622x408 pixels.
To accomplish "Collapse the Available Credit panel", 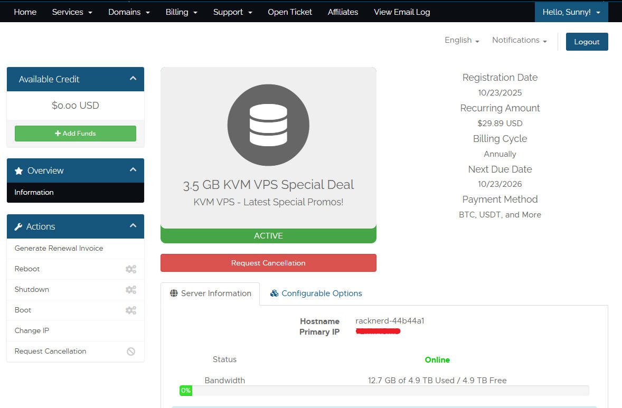I will [x=133, y=79].
